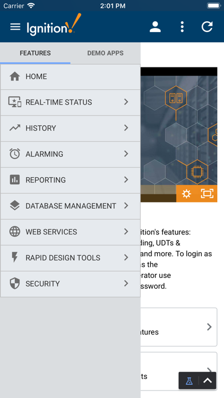The image size is (224, 398).
Task: Expand History submenu chevron
Action: pyautogui.click(x=126, y=128)
